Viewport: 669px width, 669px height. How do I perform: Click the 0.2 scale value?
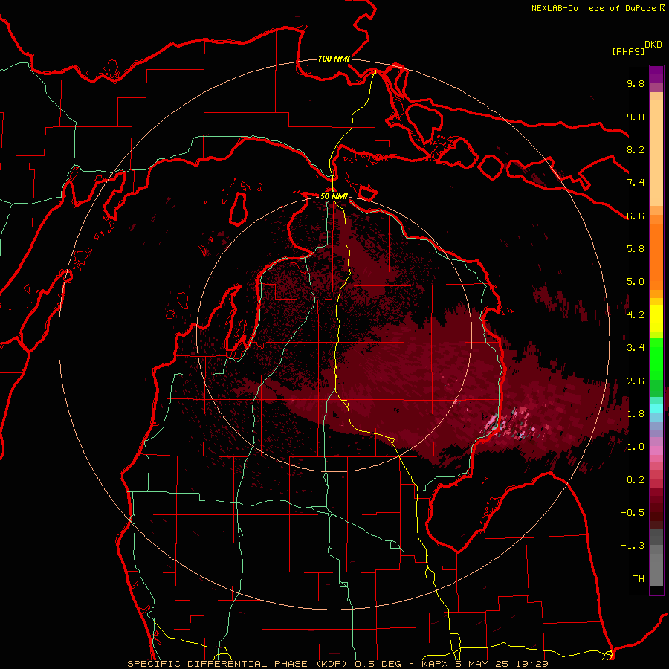pos(636,479)
